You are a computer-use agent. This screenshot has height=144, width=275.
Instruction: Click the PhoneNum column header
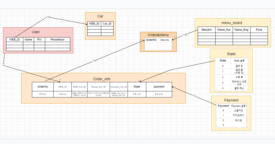click(x=58, y=39)
